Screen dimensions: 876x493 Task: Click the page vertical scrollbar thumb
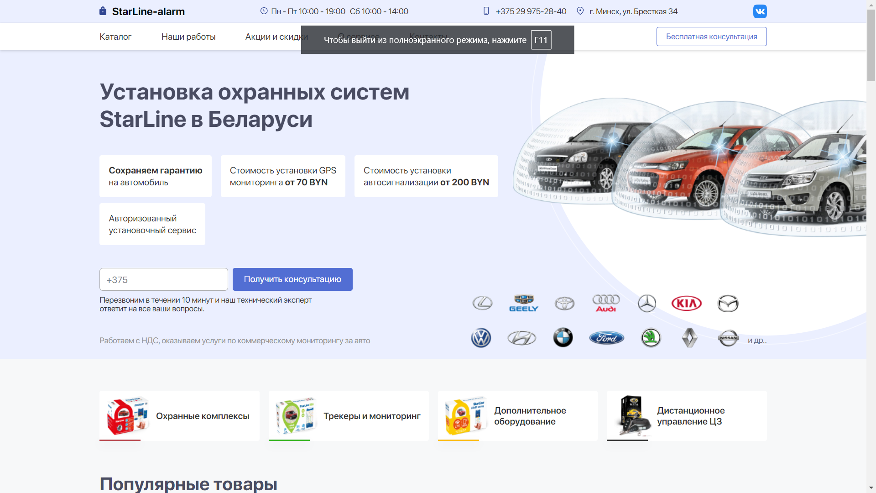pos(871,46)
